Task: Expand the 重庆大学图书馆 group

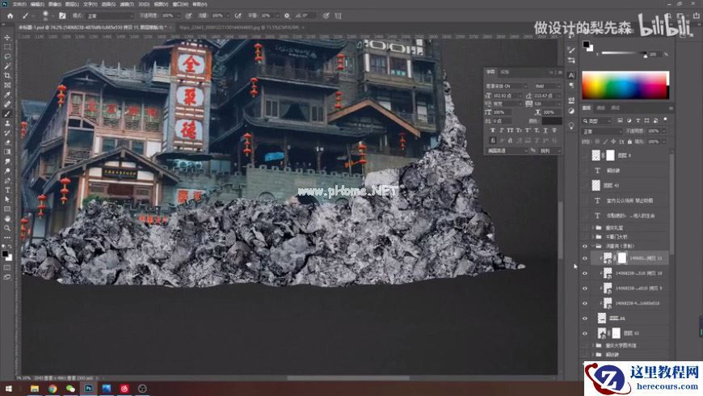Action: point(593,345)
